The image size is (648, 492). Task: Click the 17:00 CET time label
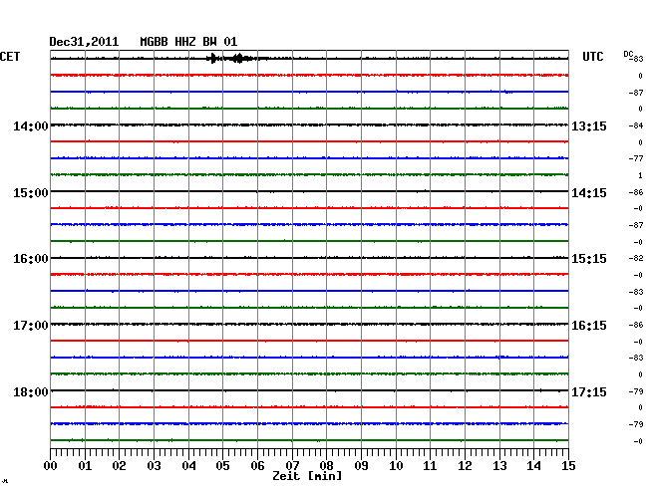(31, 326)
